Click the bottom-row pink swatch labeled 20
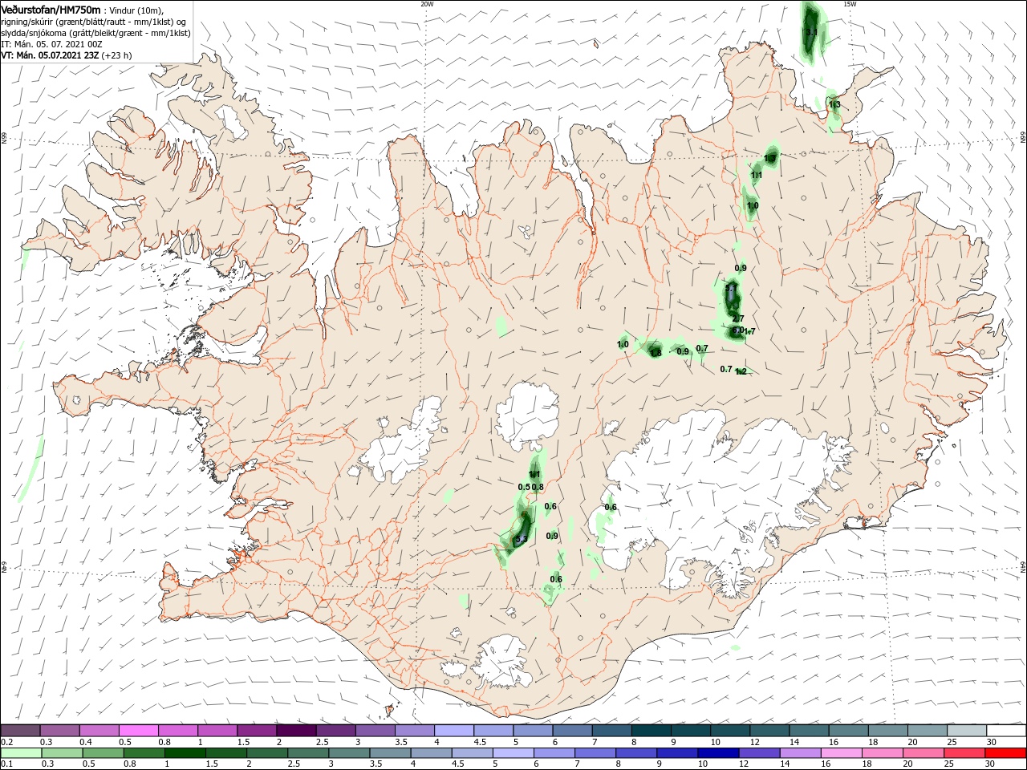The height and width of the screenshot is (770, 1027). pyautogui.click(x=923, y=753)
